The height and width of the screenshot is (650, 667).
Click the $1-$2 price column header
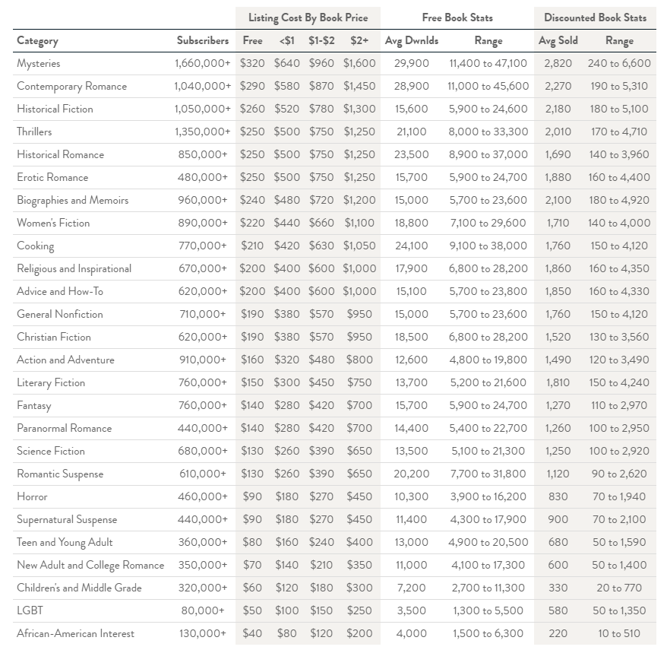point(321,40)
